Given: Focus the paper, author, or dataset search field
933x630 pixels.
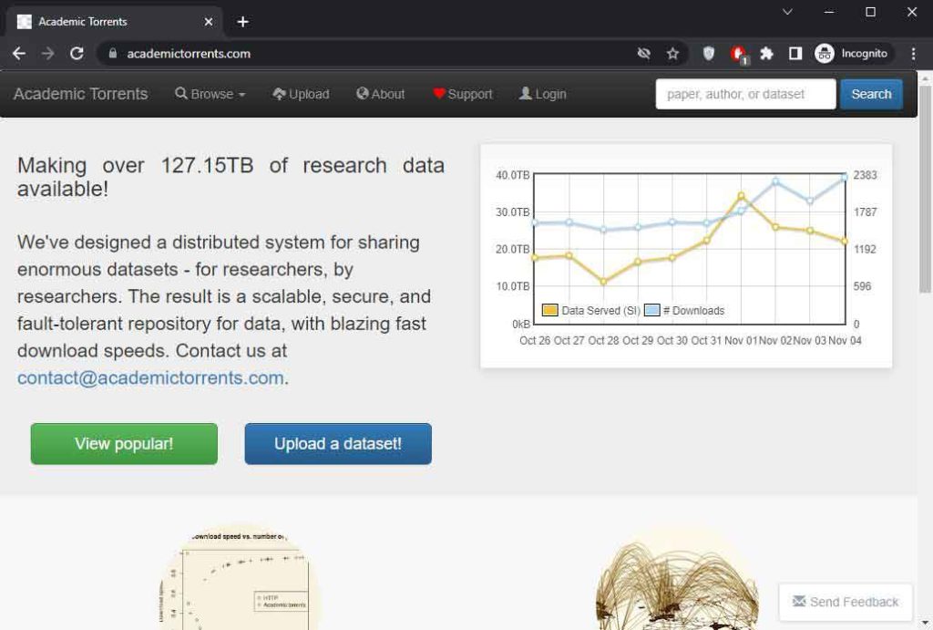Looking at the screenshot, I should pos(744,94).
